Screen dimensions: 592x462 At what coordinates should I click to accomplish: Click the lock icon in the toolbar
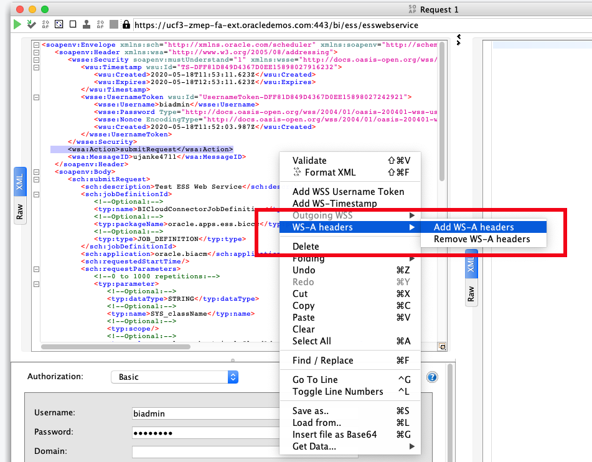click(127, 26)
